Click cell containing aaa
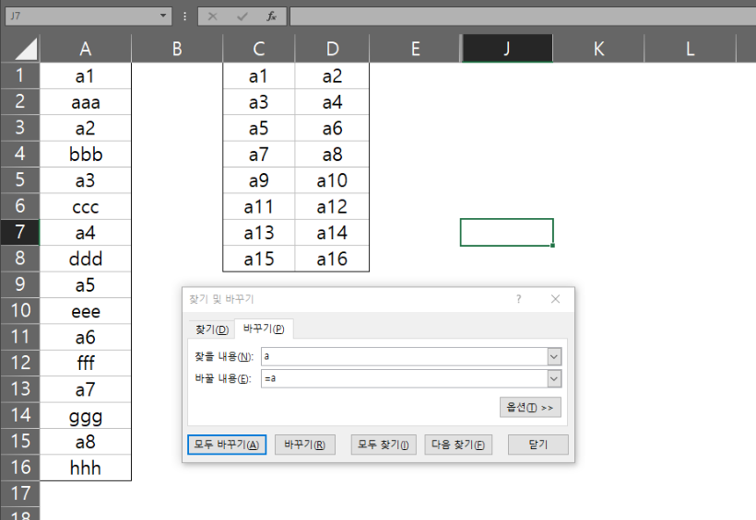 pos(86,102)
